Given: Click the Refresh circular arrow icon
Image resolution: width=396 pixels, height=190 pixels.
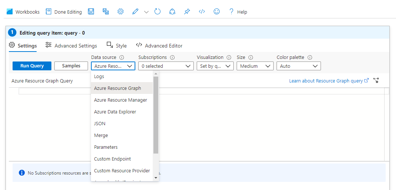Looking at the screenshot, I should 158,11.
